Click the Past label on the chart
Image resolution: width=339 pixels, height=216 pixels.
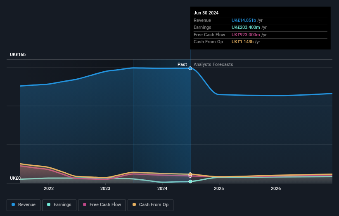182,64
